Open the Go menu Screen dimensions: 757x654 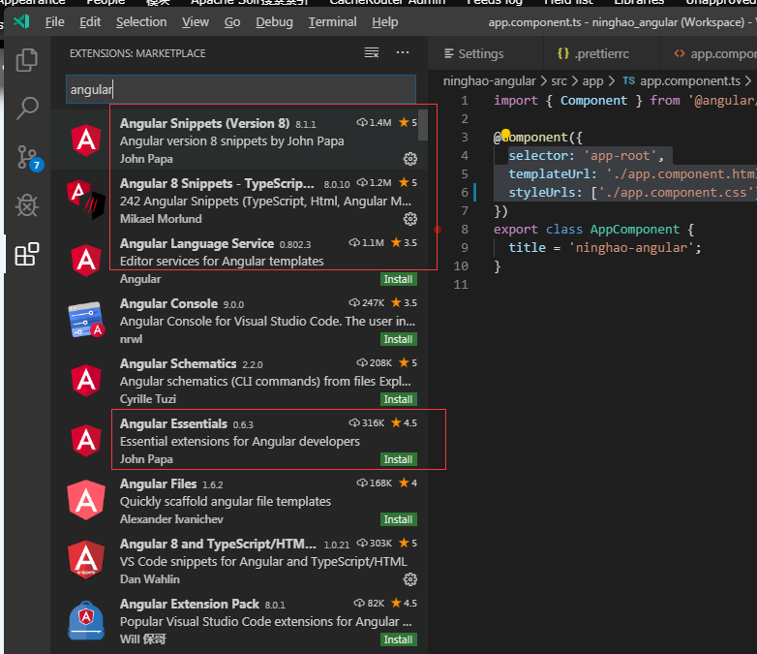(x=231, y=21)
